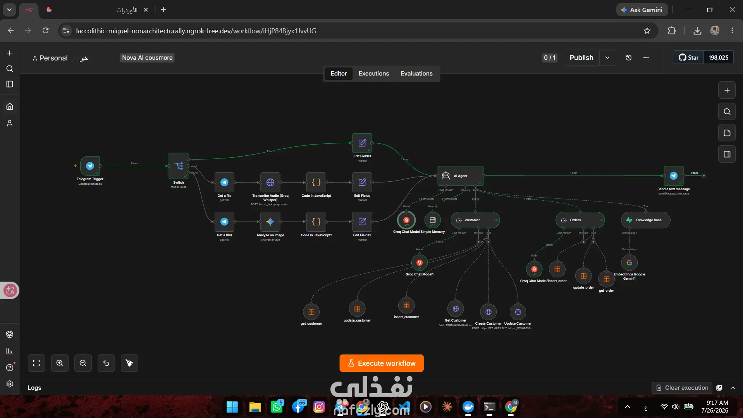
Task: Select the Get a file Telegram node
Action: pos(224,182)
